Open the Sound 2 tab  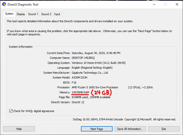pos(46,14)
